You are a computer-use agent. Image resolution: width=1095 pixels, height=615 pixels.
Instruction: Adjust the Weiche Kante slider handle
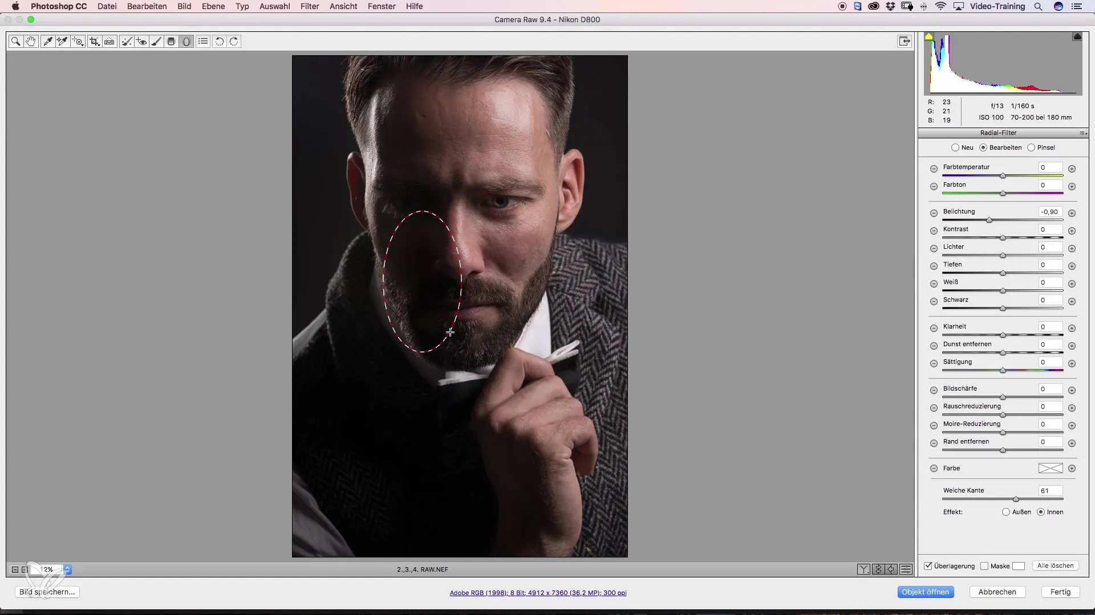click(1016, 499)
